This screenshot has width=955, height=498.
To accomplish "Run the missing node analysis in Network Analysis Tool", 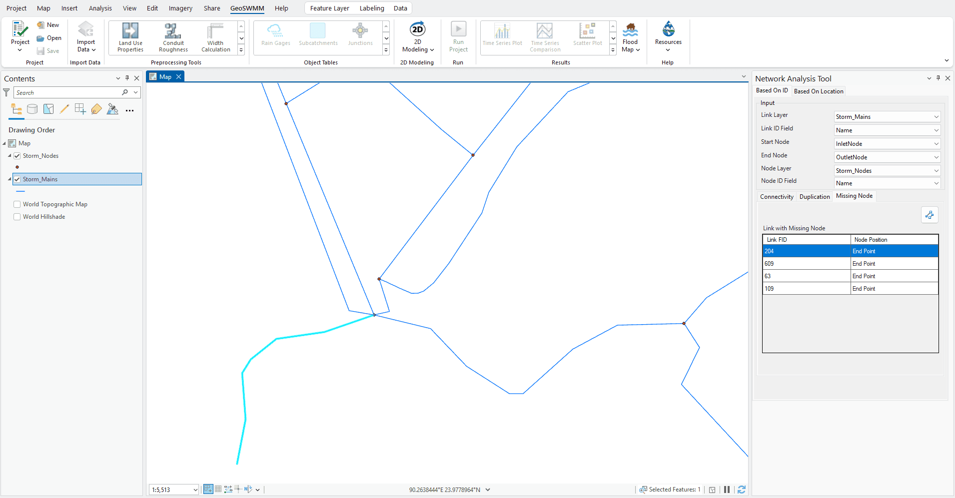I will pyautogui.click(x=930, y=214).
